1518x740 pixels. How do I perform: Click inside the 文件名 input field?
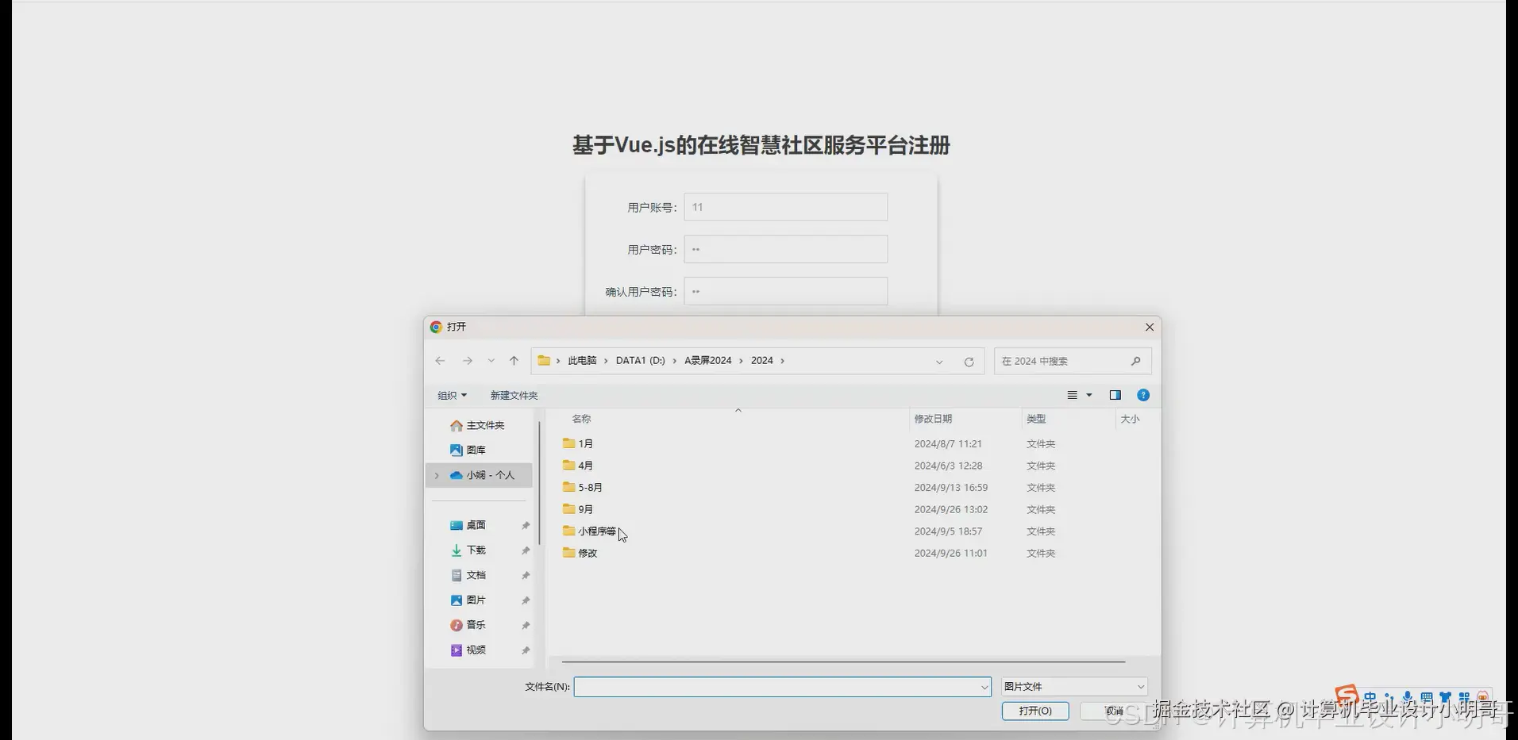click(778, 686)
